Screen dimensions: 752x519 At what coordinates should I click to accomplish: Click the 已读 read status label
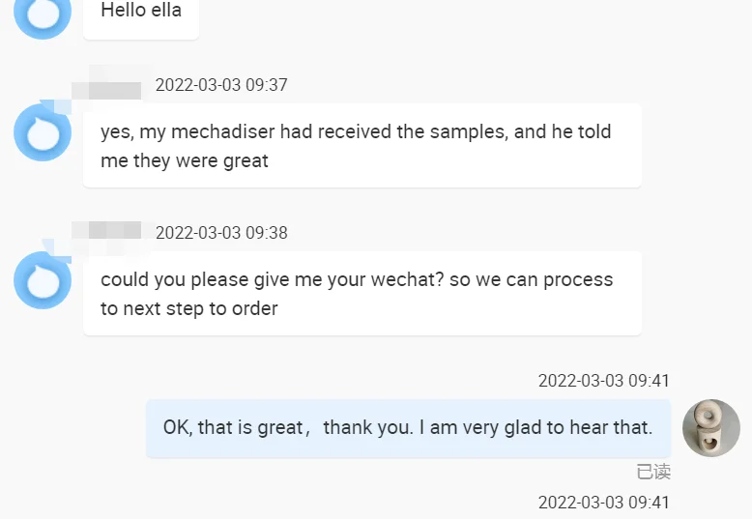653,472
